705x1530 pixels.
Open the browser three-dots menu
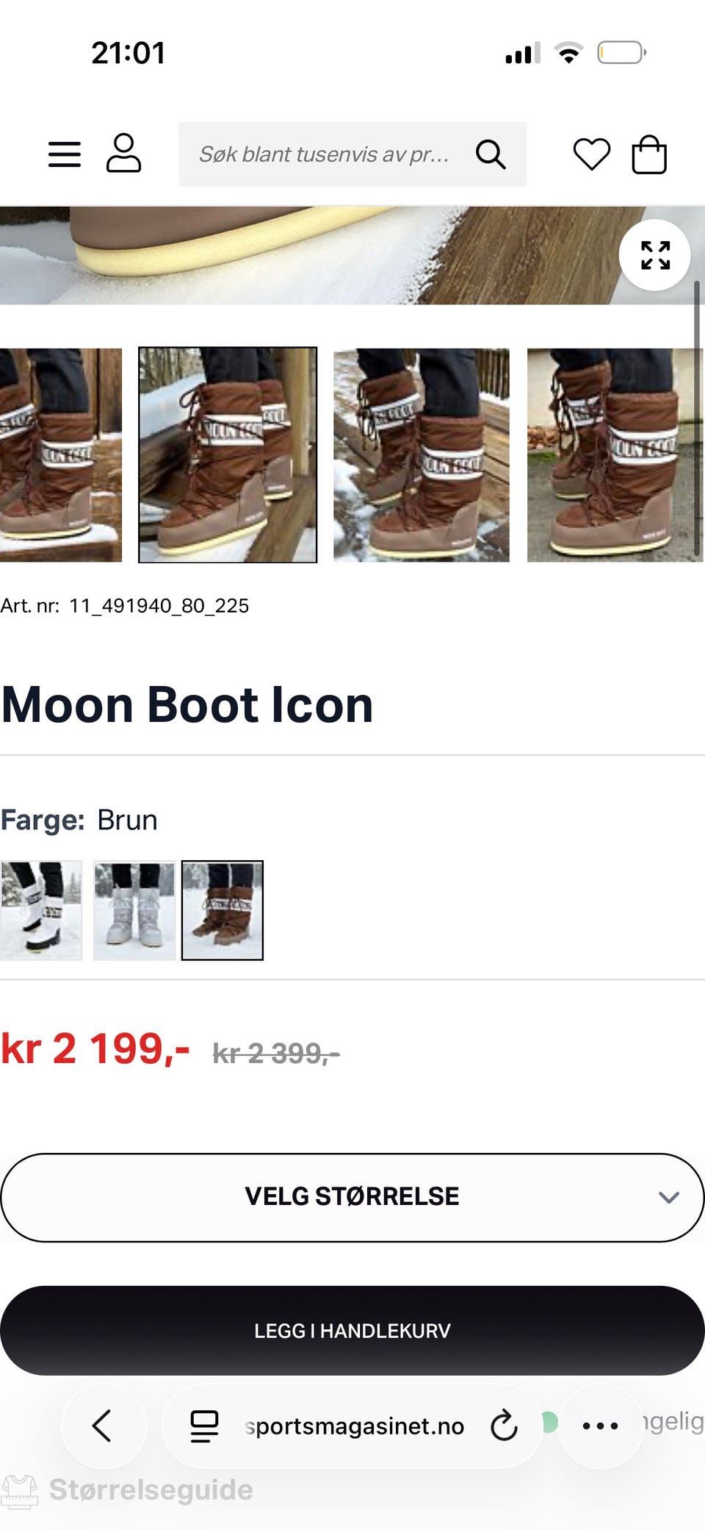600,1426
